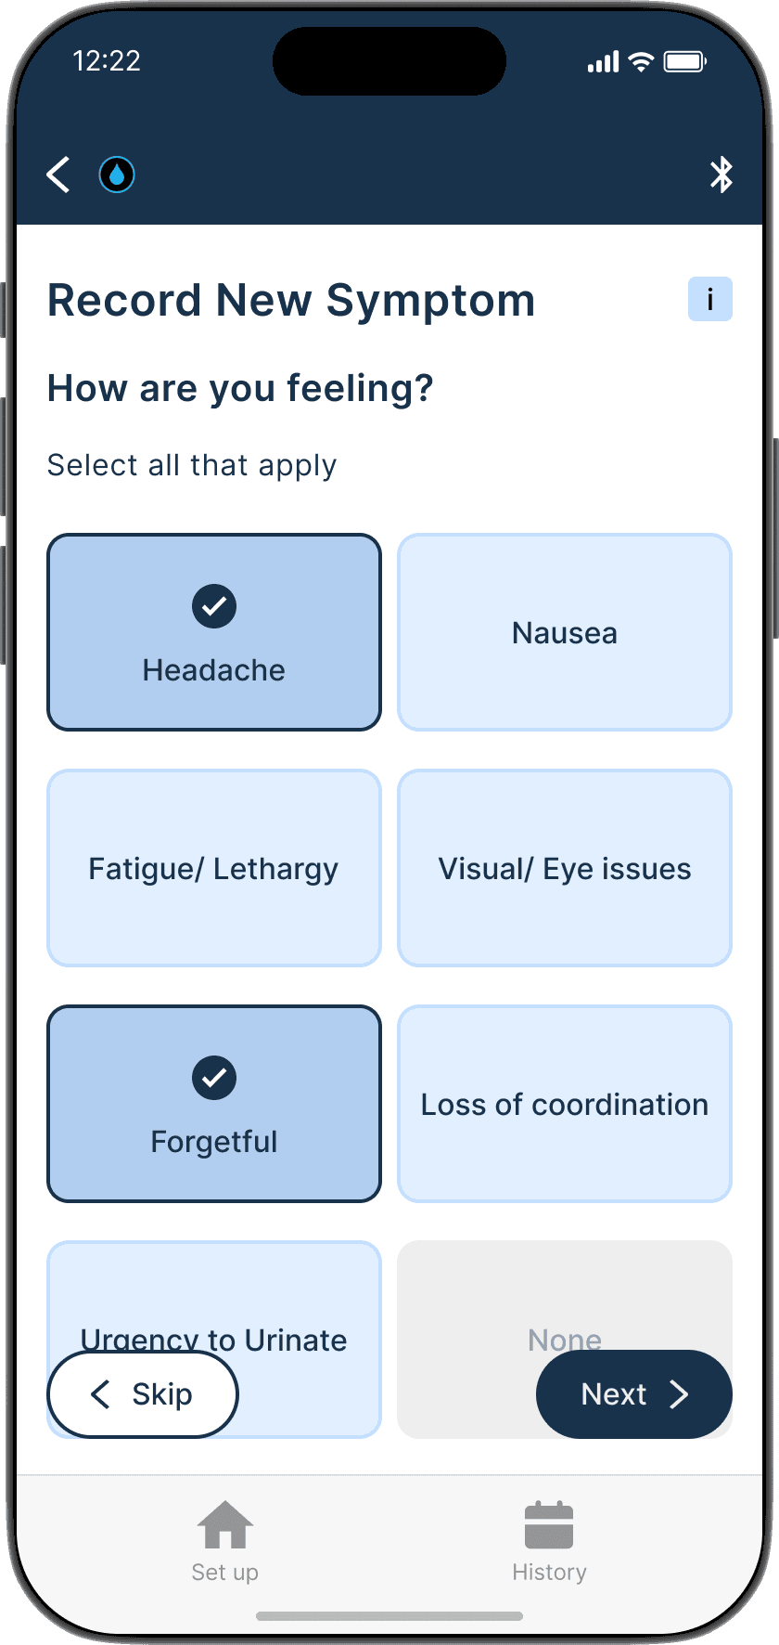Screen dimensions: 779x1645
Task: Select Fatigue/ Lethargy symptom
Action: (x=214, y=868)
